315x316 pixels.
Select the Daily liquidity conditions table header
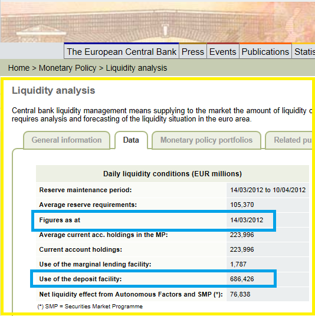172,174
